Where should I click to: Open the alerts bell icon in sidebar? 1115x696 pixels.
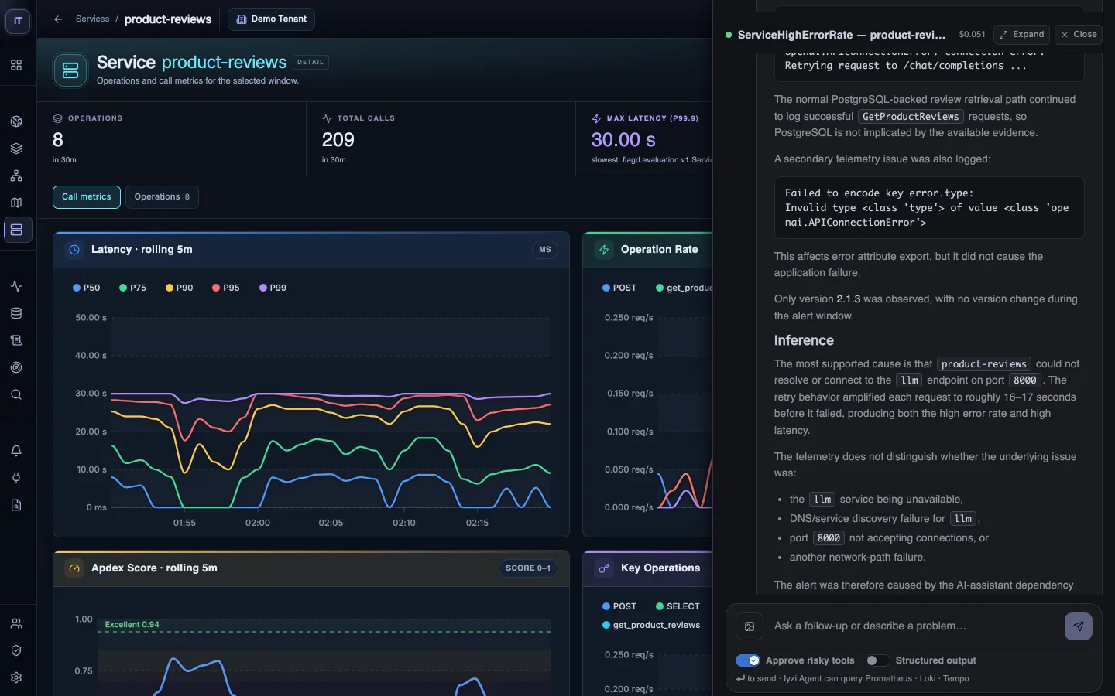click(x=16, y=451)
